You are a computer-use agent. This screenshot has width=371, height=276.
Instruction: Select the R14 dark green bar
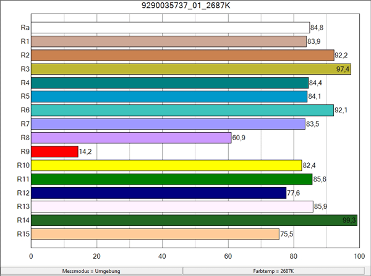click(x=194, y=220)
